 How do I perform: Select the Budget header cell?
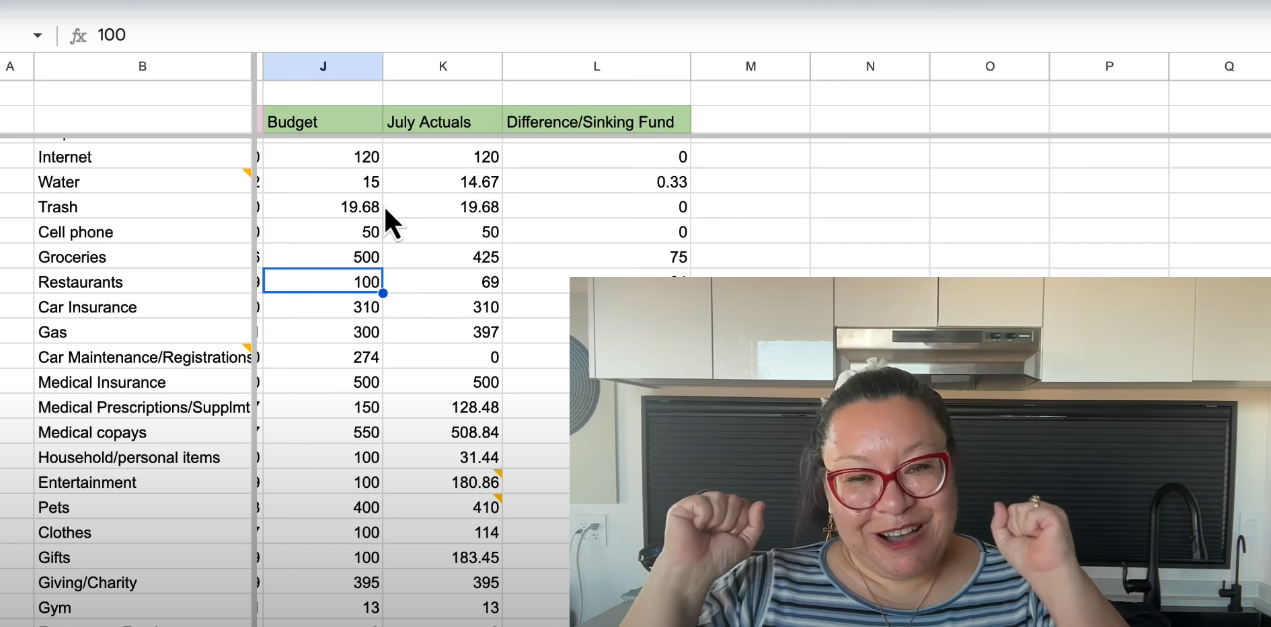(x=323, y=121)
